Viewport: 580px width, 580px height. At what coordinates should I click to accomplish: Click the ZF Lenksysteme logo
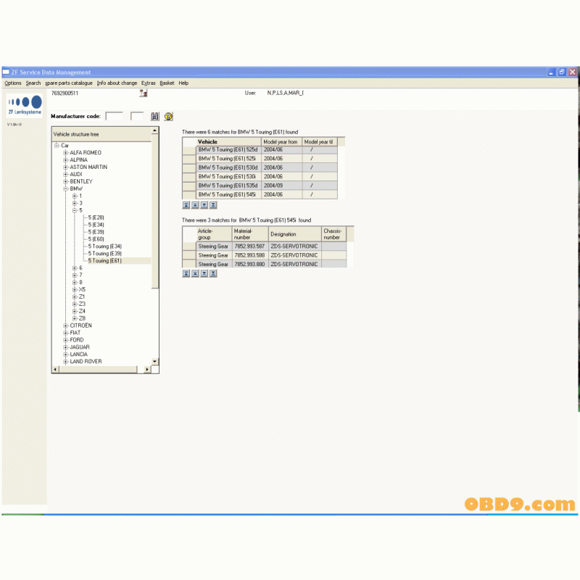[25, 105]
